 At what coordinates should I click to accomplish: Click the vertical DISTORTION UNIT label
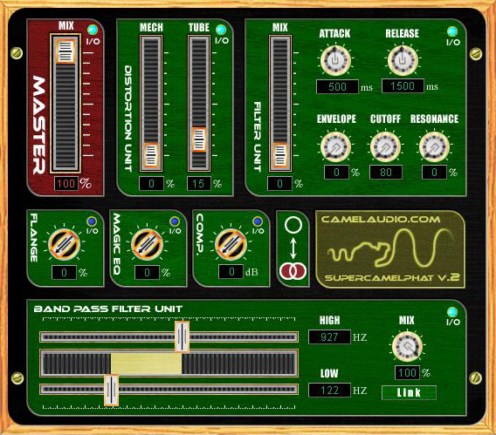(127, 119)
